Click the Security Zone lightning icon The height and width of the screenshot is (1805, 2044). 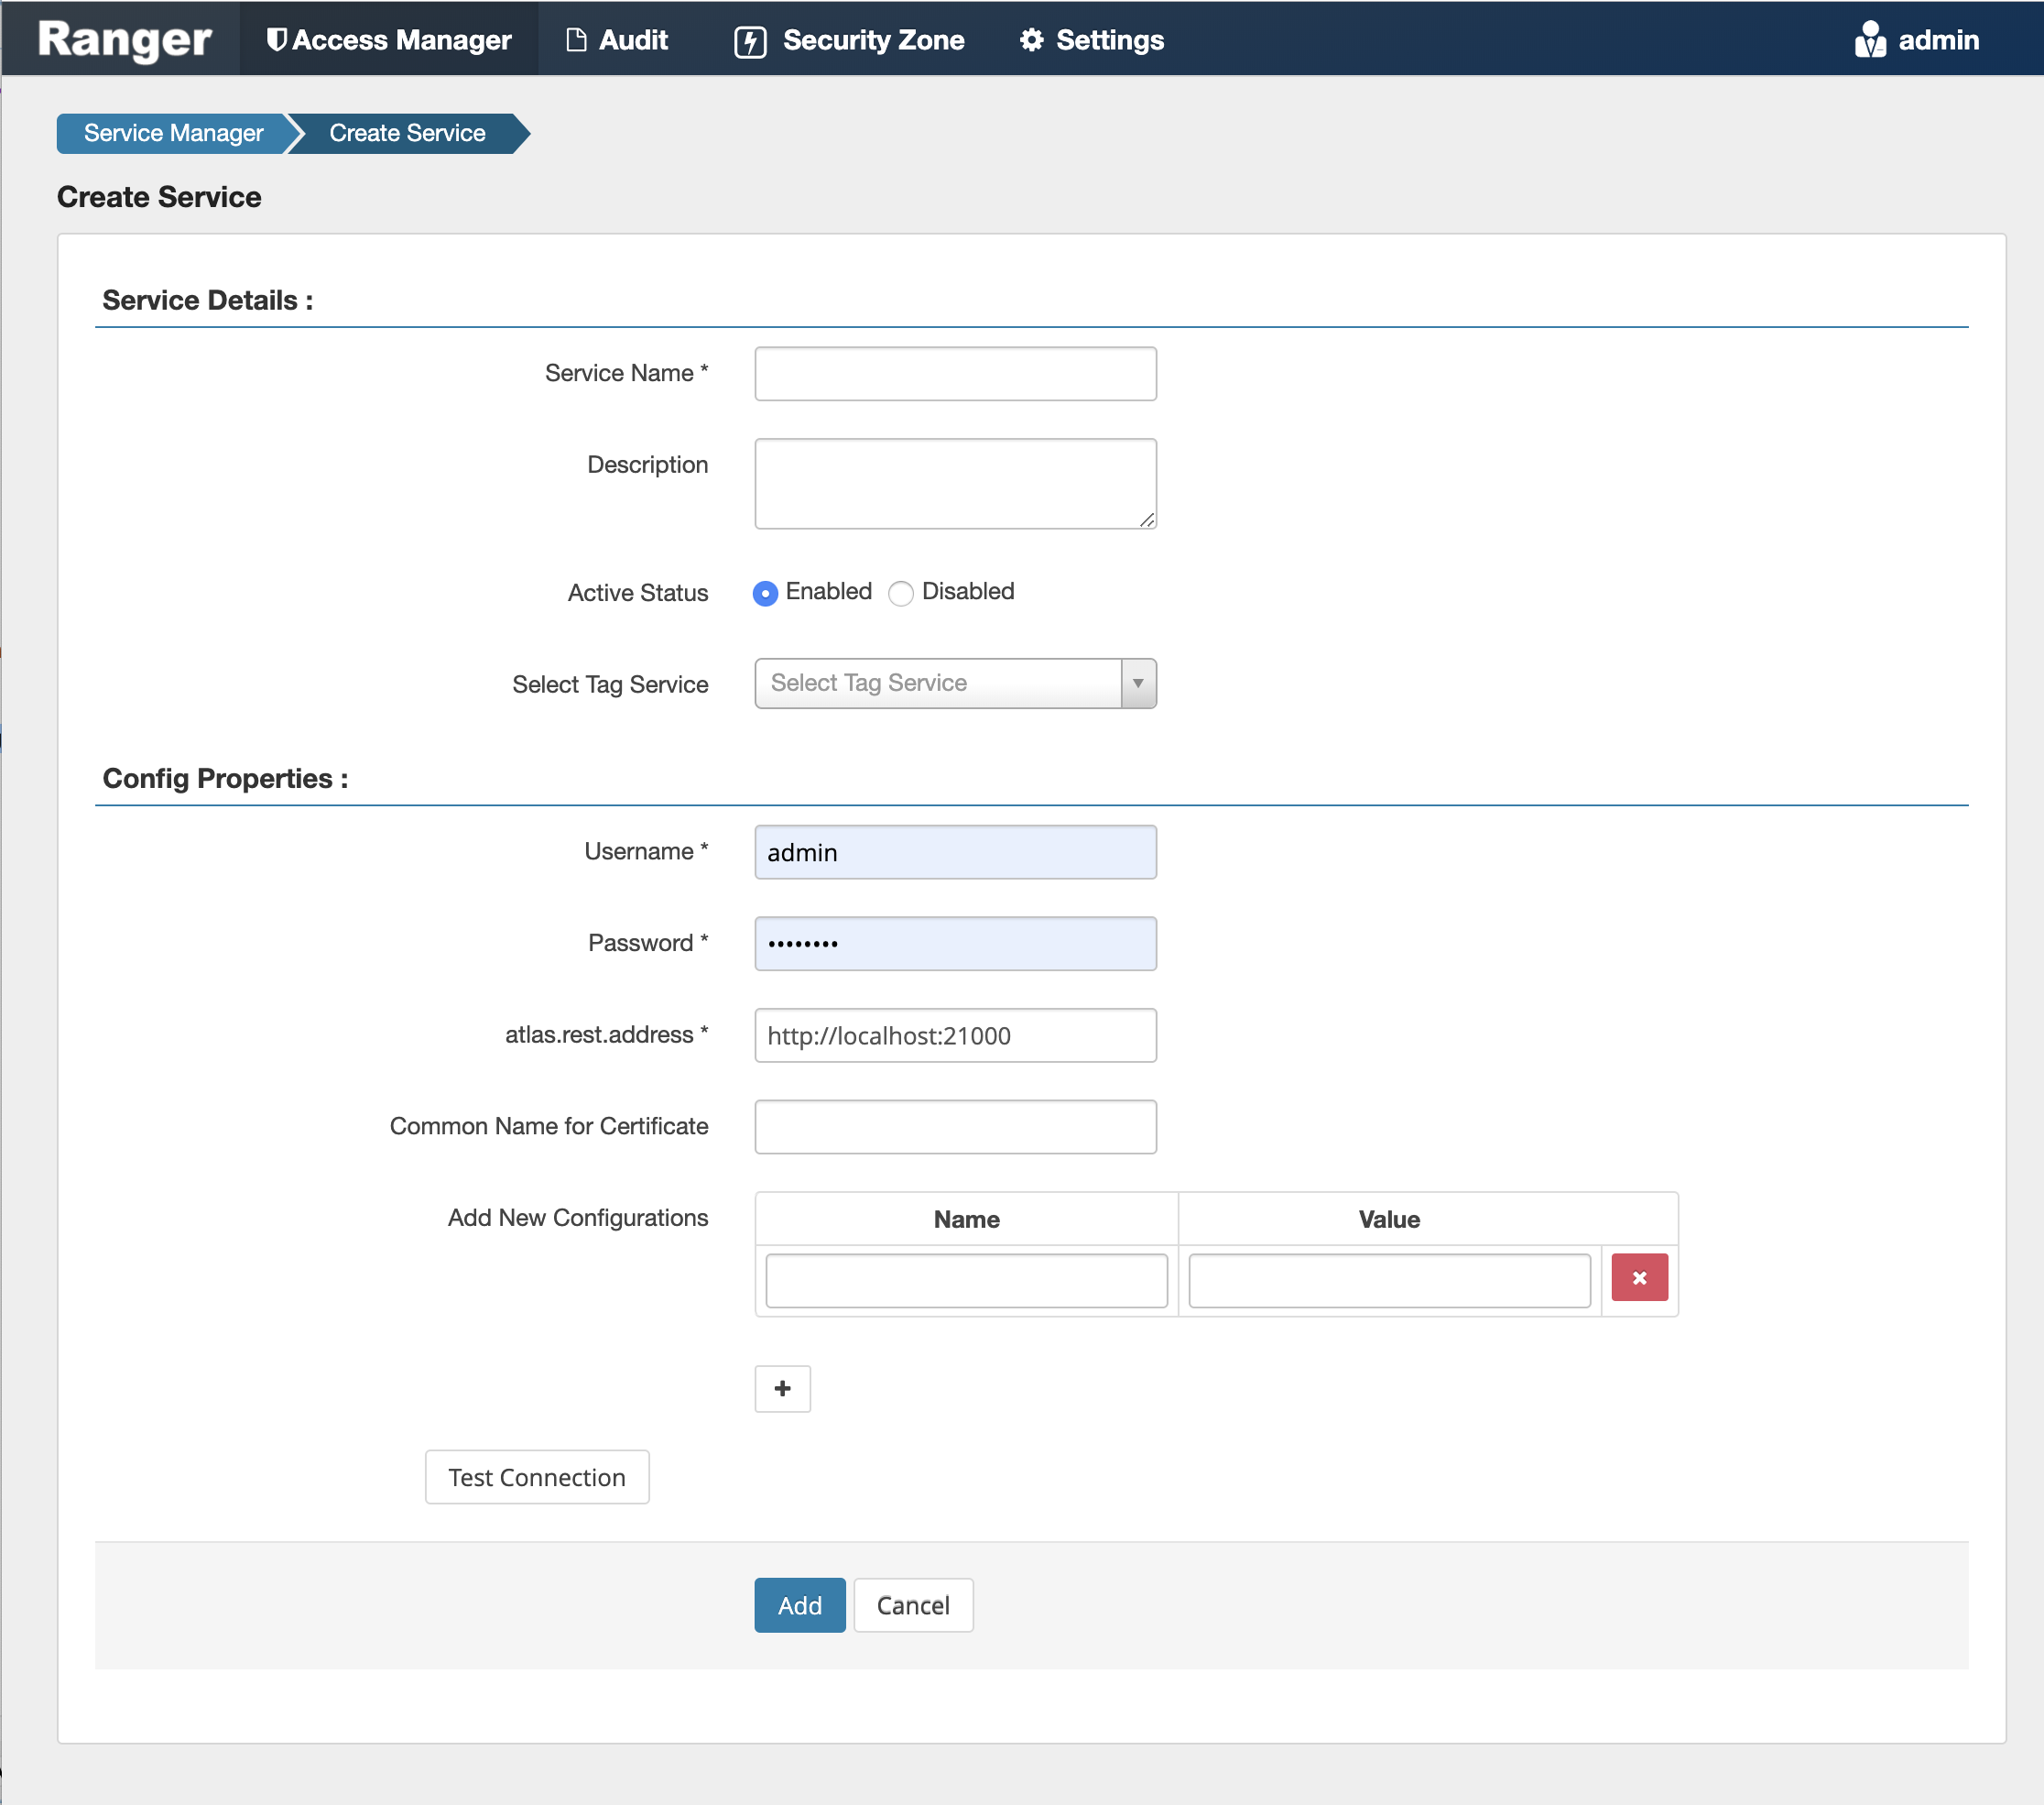point(750,39)
